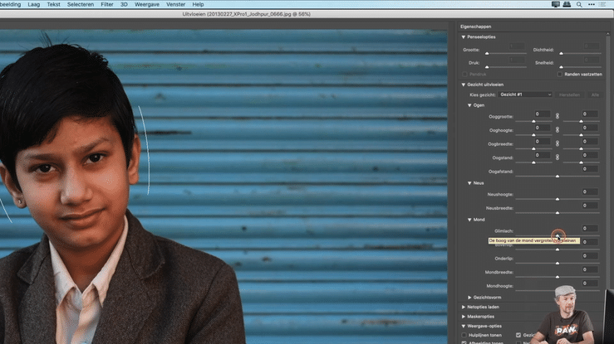The image size is (614, 344).
Task: Open the notification center list icon
Action: pos(602,4)
